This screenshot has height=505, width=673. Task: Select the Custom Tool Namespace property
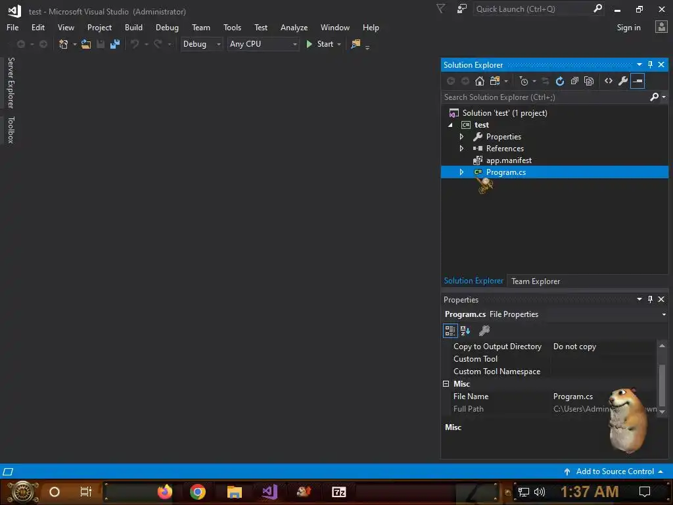pos(497,372)
